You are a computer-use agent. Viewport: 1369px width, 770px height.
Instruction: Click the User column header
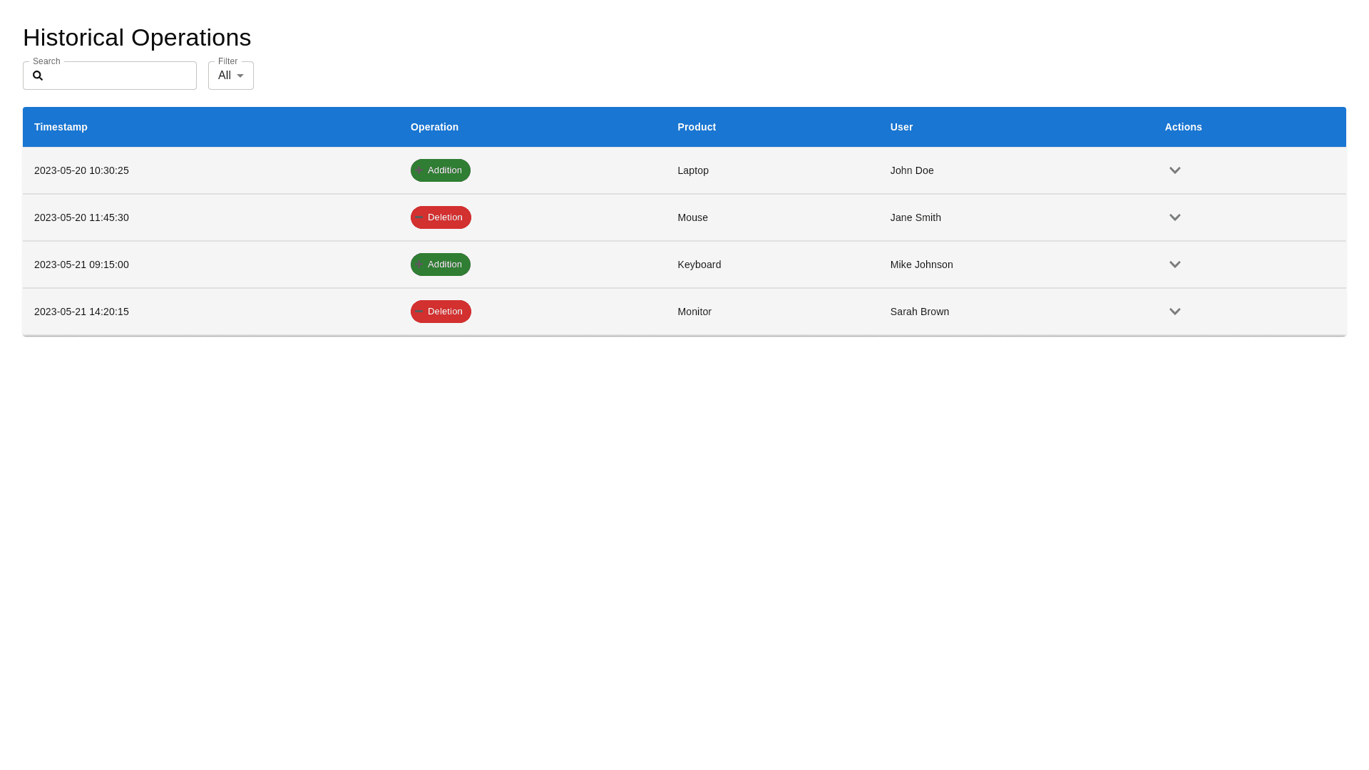click(x=901, y=127)
